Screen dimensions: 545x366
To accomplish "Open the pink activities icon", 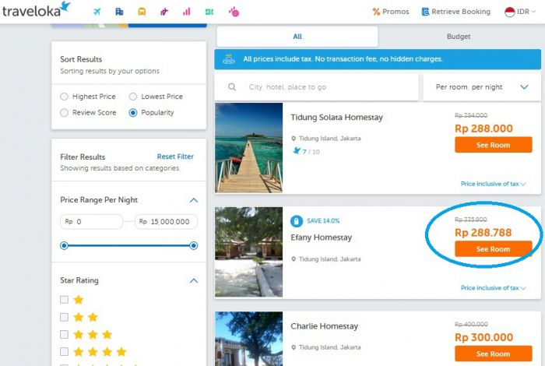I will pyautogui.click(x=234, y=12).
